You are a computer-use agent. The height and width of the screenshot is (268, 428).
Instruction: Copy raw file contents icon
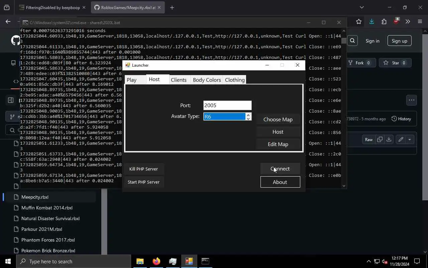click(380, 139)
